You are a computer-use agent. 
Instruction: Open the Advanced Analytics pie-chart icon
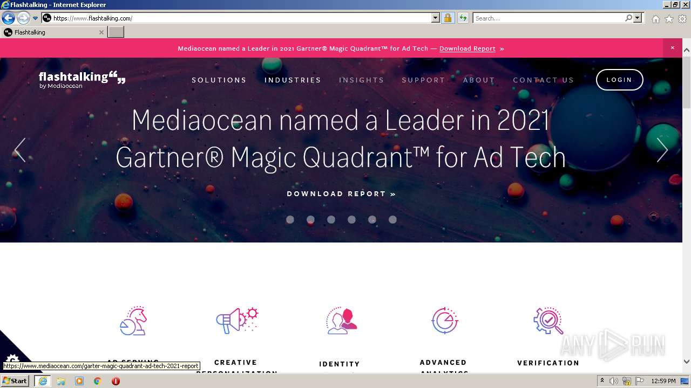[445, 321]
